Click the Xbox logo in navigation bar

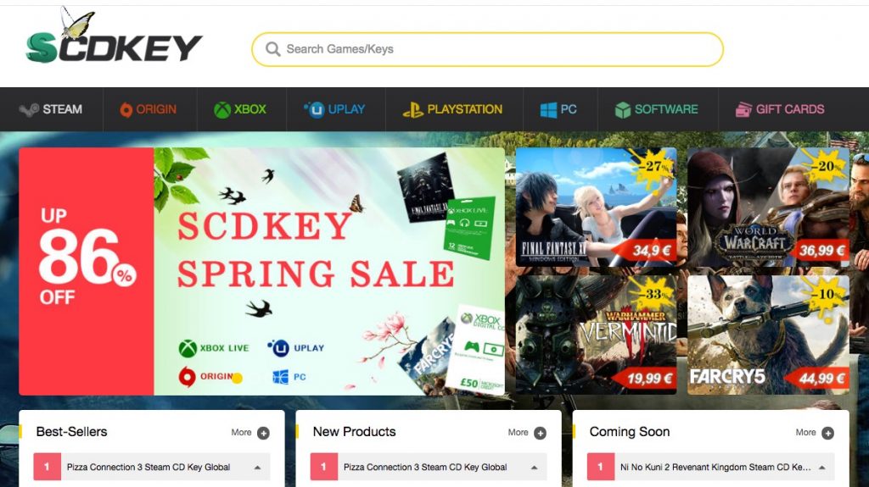tap(222, 109)
